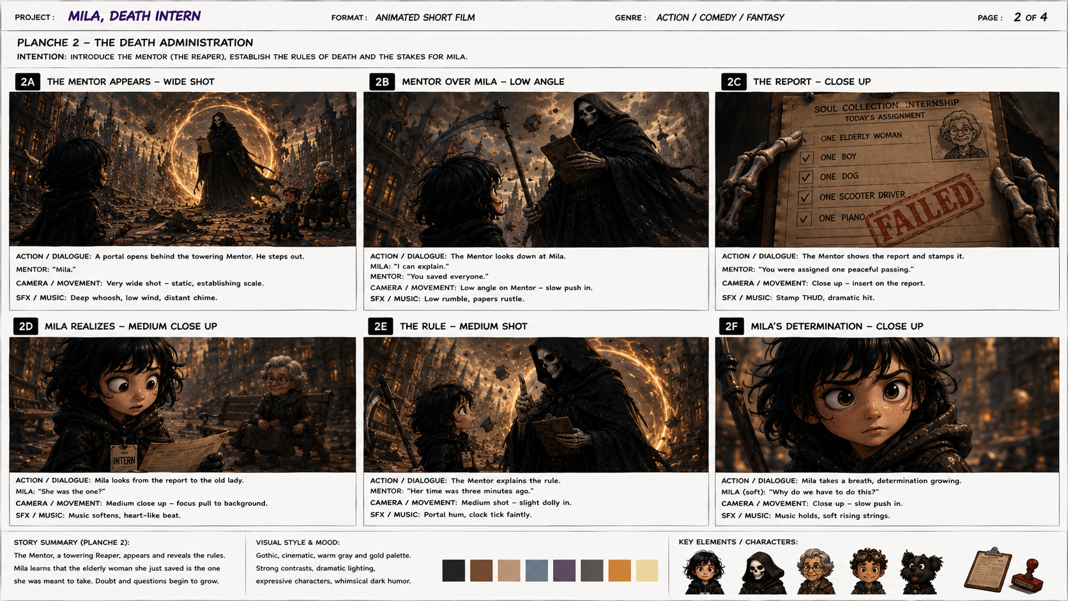Select the tan beige palette swatch
The image size is (1068, 601).
pyautogui.click(x=509, y=570)
